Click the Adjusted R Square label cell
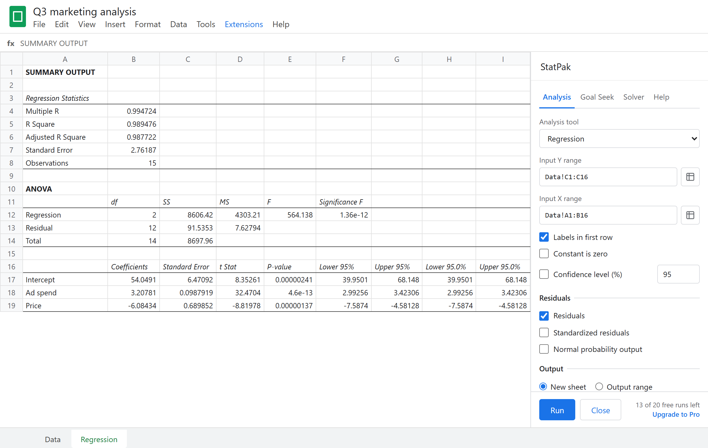 click(x=65, y=137)
